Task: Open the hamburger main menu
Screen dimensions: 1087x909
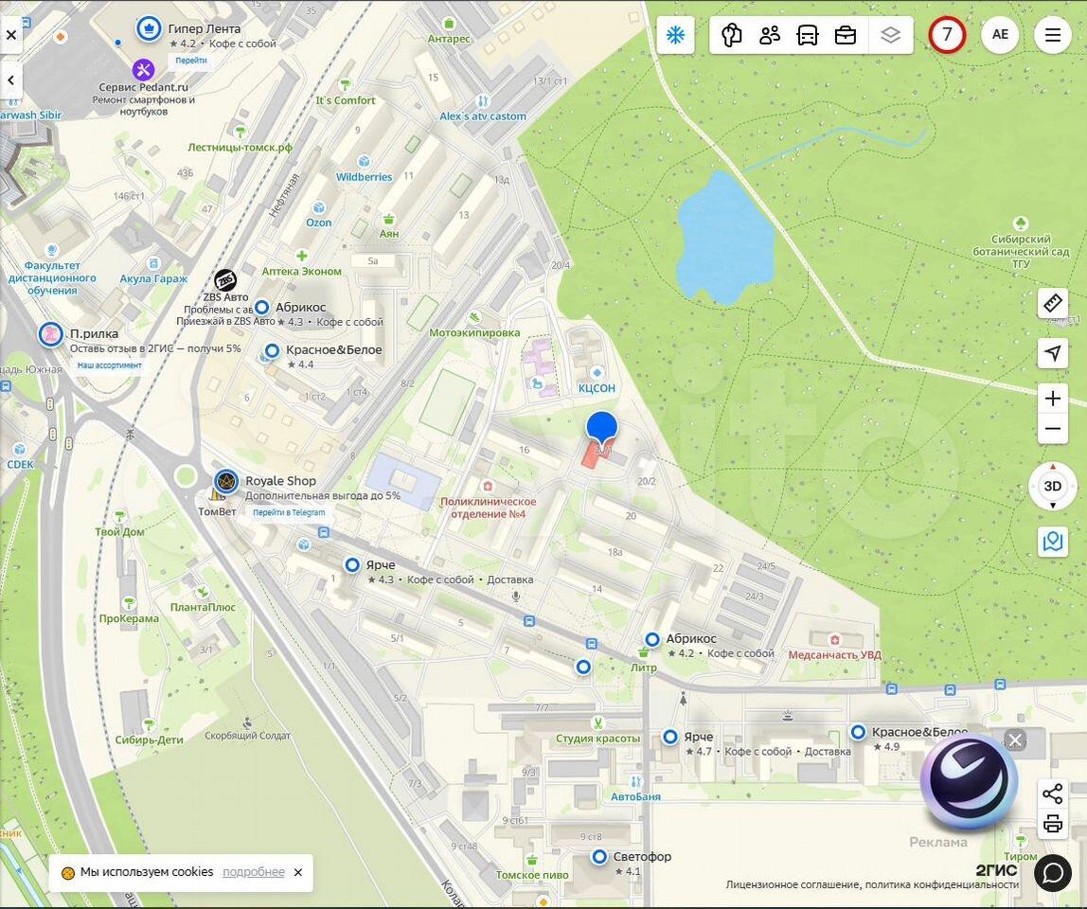Action: 1052,36
